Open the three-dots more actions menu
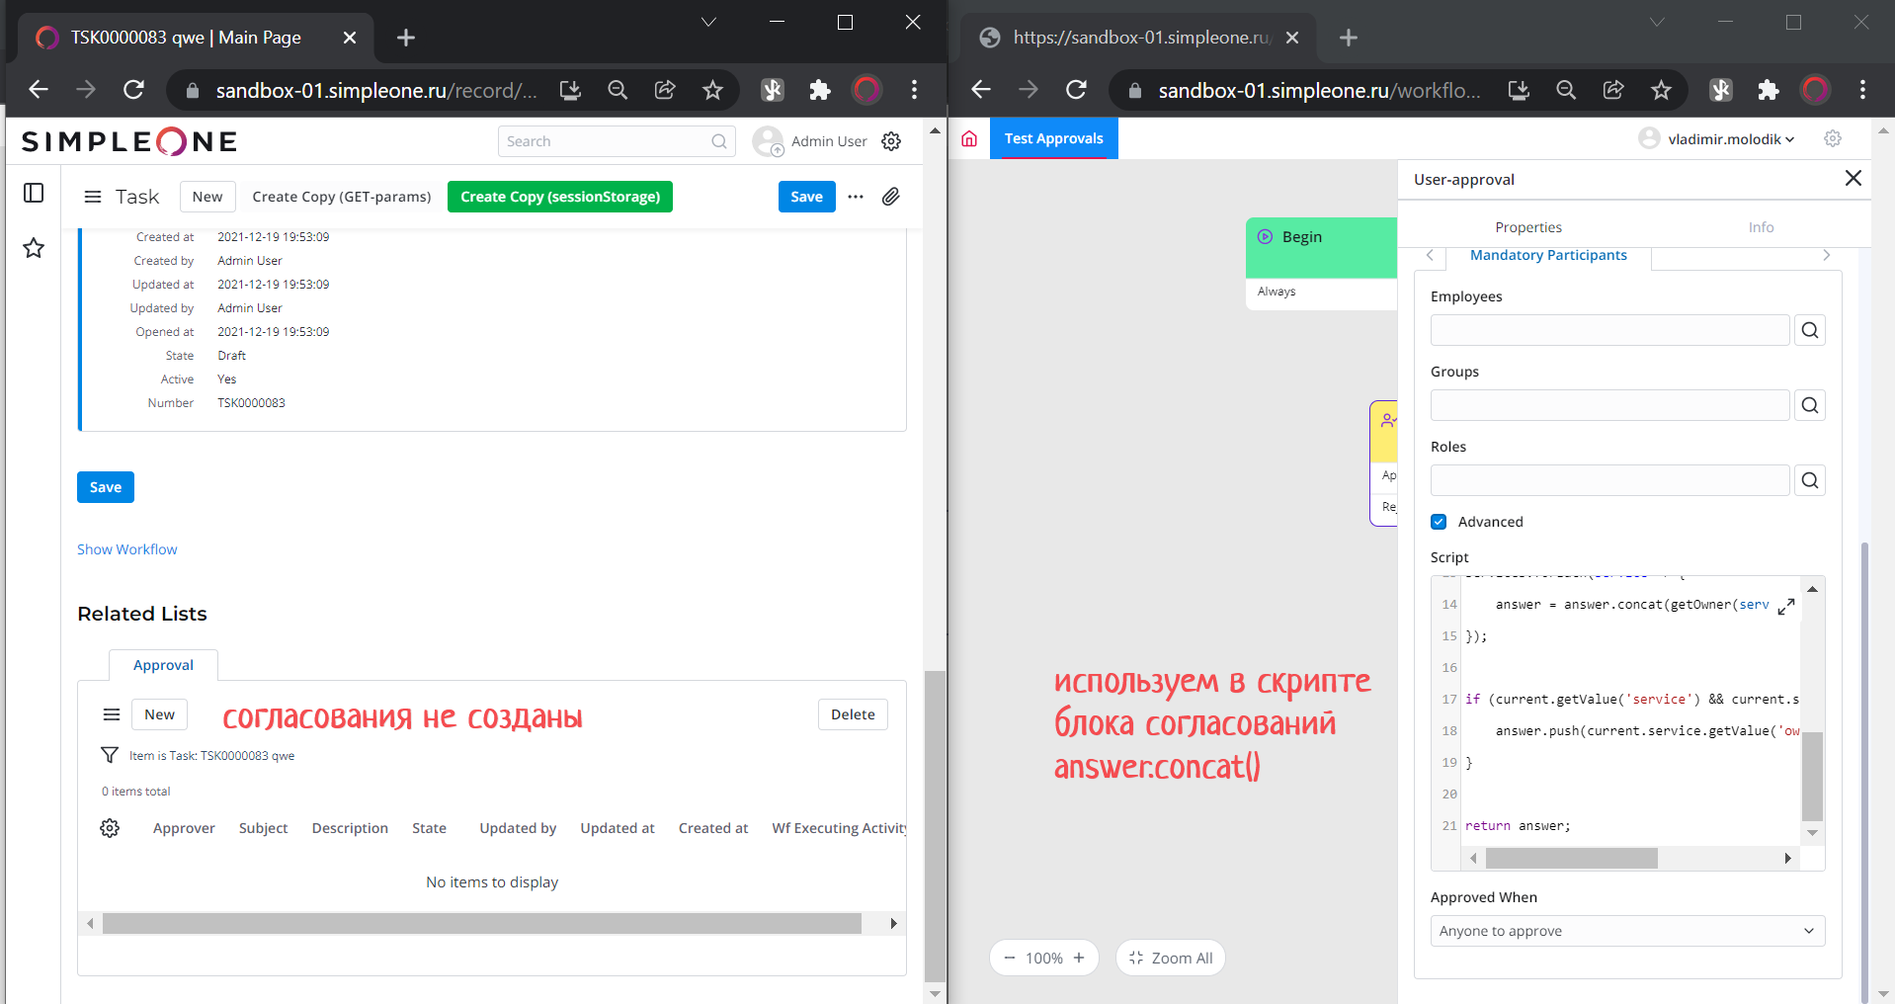 coord(856,197)
